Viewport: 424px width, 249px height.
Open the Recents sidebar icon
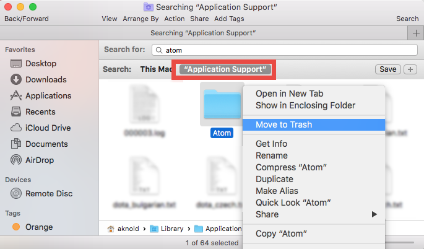[x=16, y=111]
